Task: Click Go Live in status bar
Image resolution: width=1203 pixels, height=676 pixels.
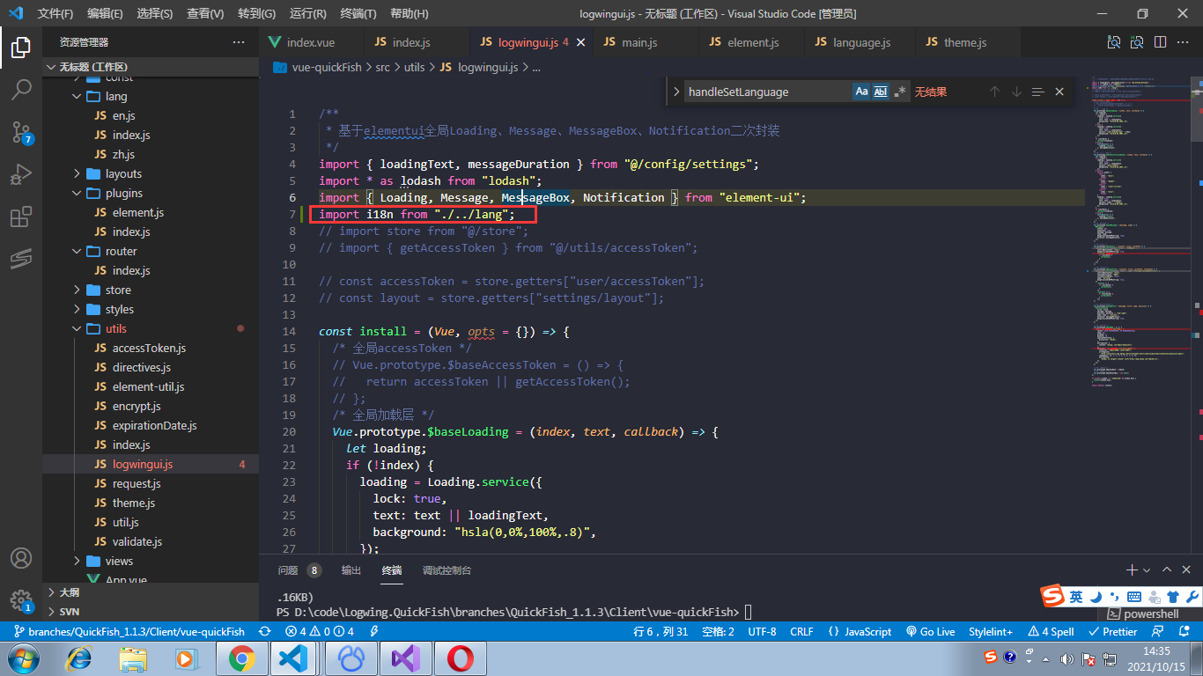Action: [930, 631]
